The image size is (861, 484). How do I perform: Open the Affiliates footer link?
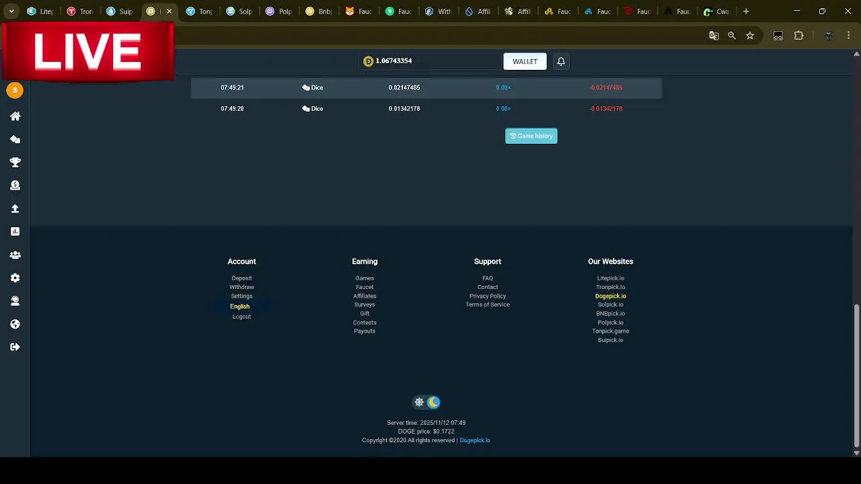(x=365, y=296)
